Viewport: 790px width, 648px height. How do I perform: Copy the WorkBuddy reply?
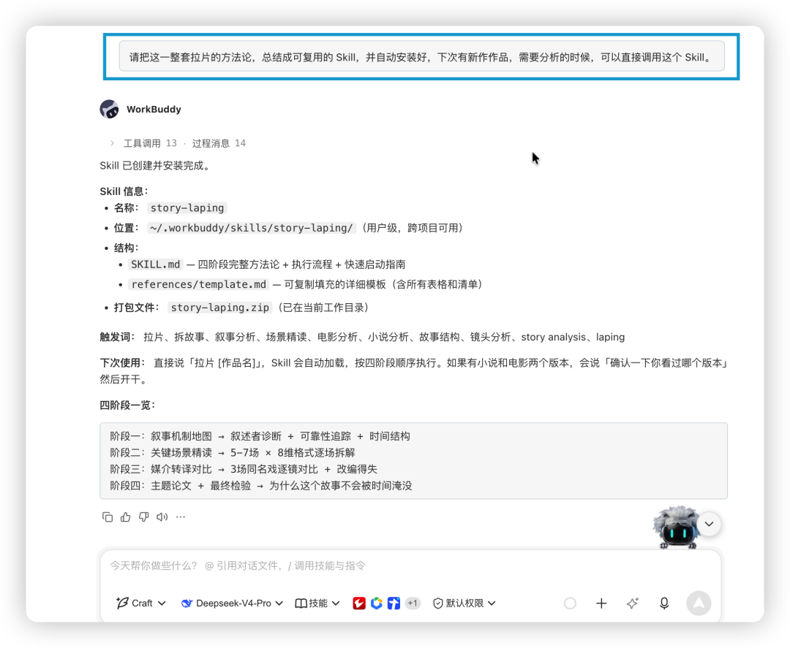click(108, 517)
